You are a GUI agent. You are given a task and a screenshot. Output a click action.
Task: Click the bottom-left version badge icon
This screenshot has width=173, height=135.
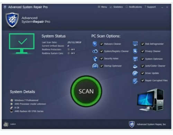6,124
